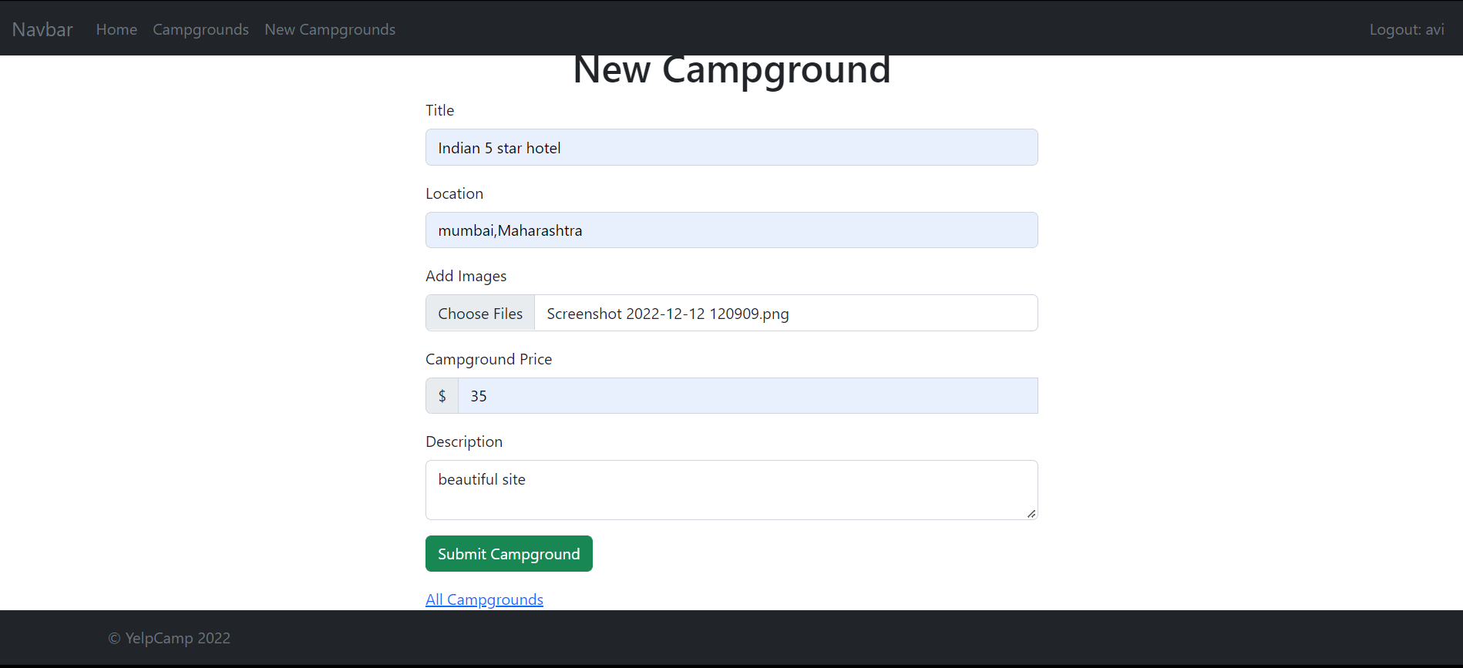Open the All Campgrounds link
The height and width of the screenshot is (668, 1463).
click(484, 599)
